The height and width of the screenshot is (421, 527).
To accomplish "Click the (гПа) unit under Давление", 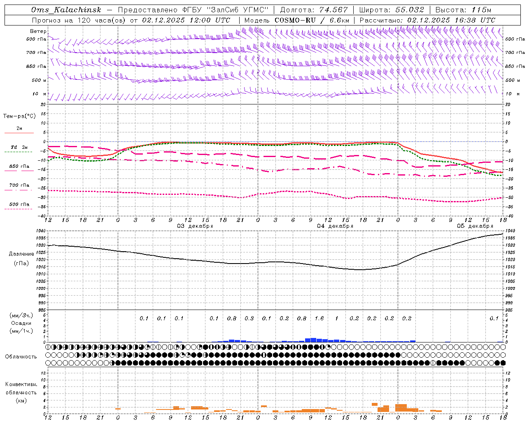I will [21, 263].
